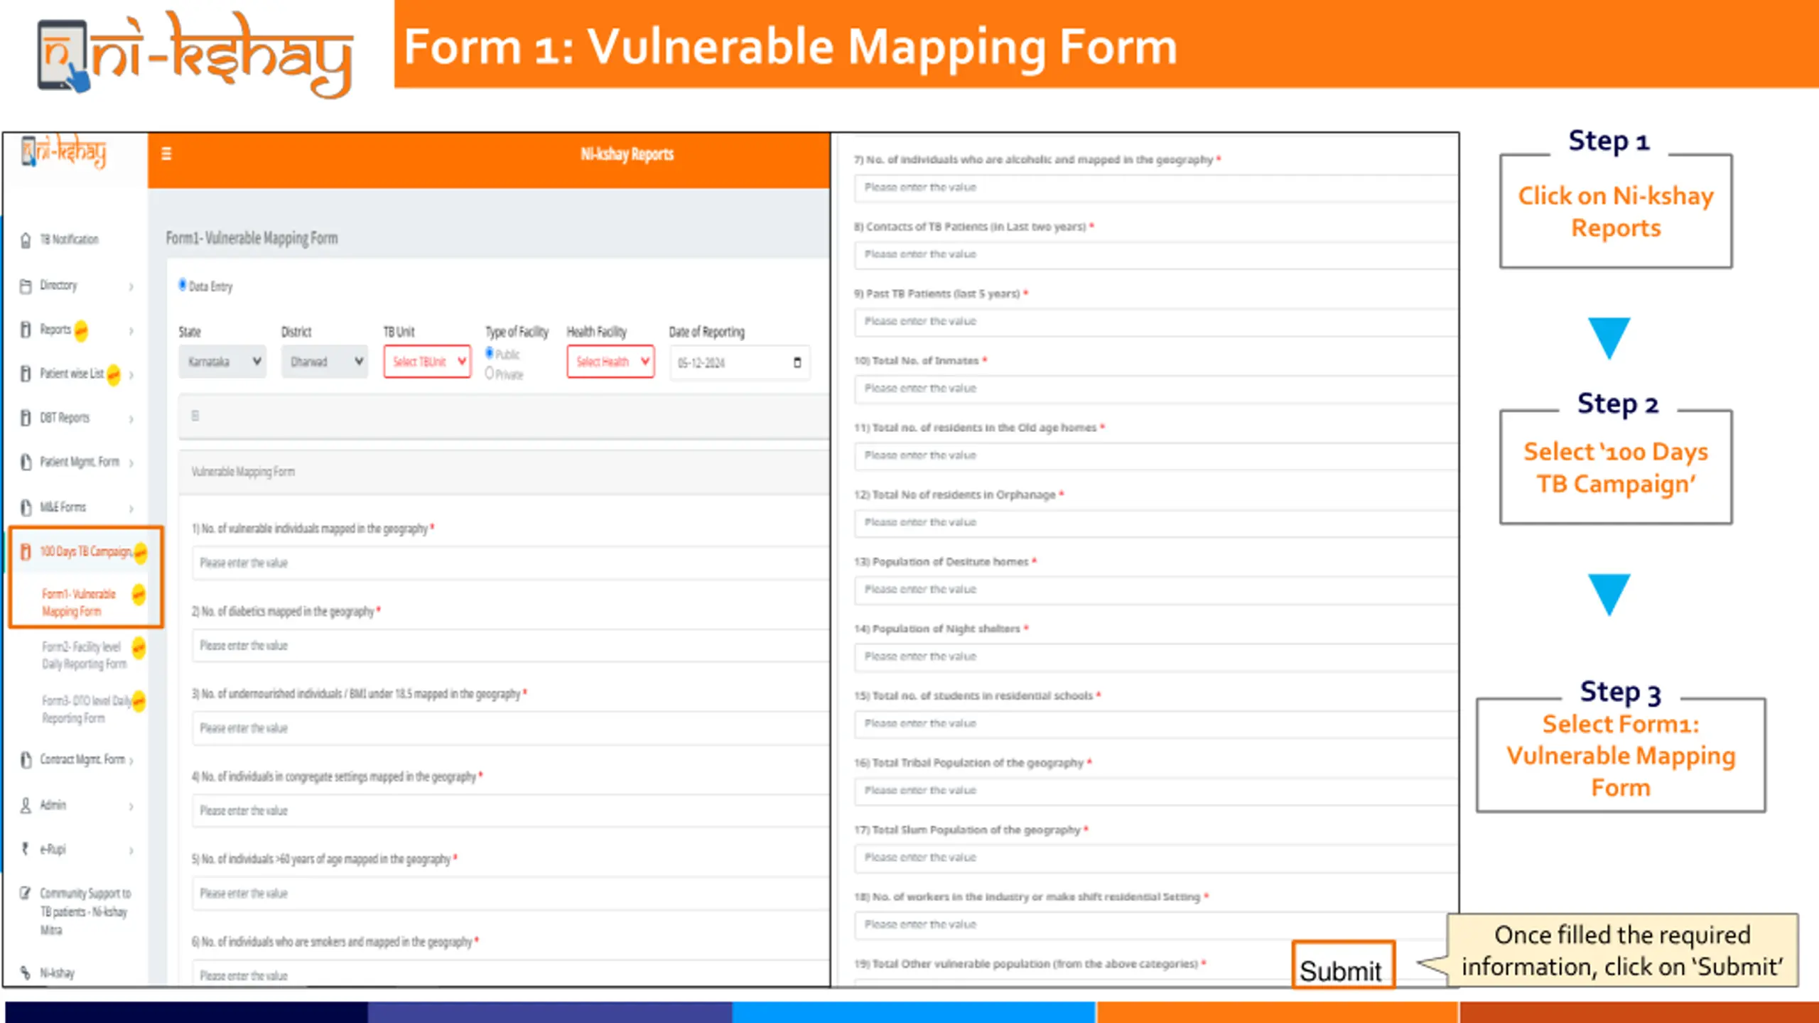Click the Community Support edit icon

(x=26, y=893)
